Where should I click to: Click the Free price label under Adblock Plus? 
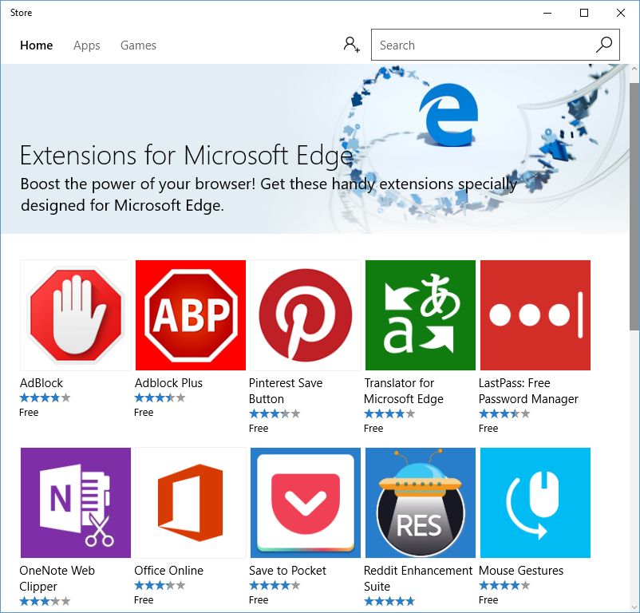tap(144, 412)
